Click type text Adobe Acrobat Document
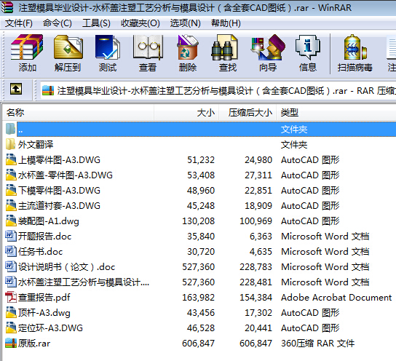The width and height of the screenshot is (396, 361). tap(336, 298)
